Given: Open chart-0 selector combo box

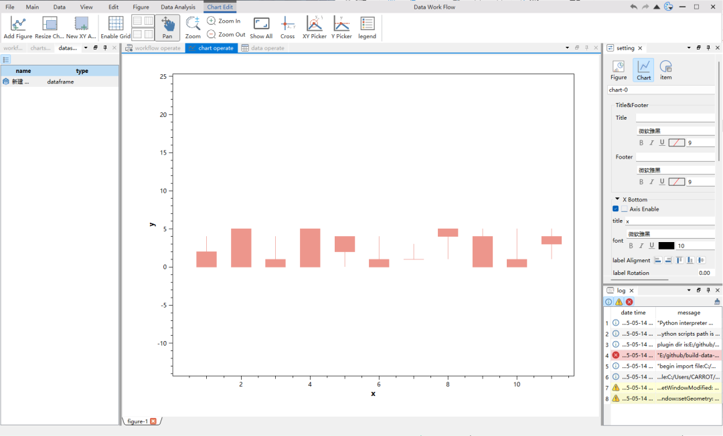Looking at the screenshot, I should click(661, 90).
